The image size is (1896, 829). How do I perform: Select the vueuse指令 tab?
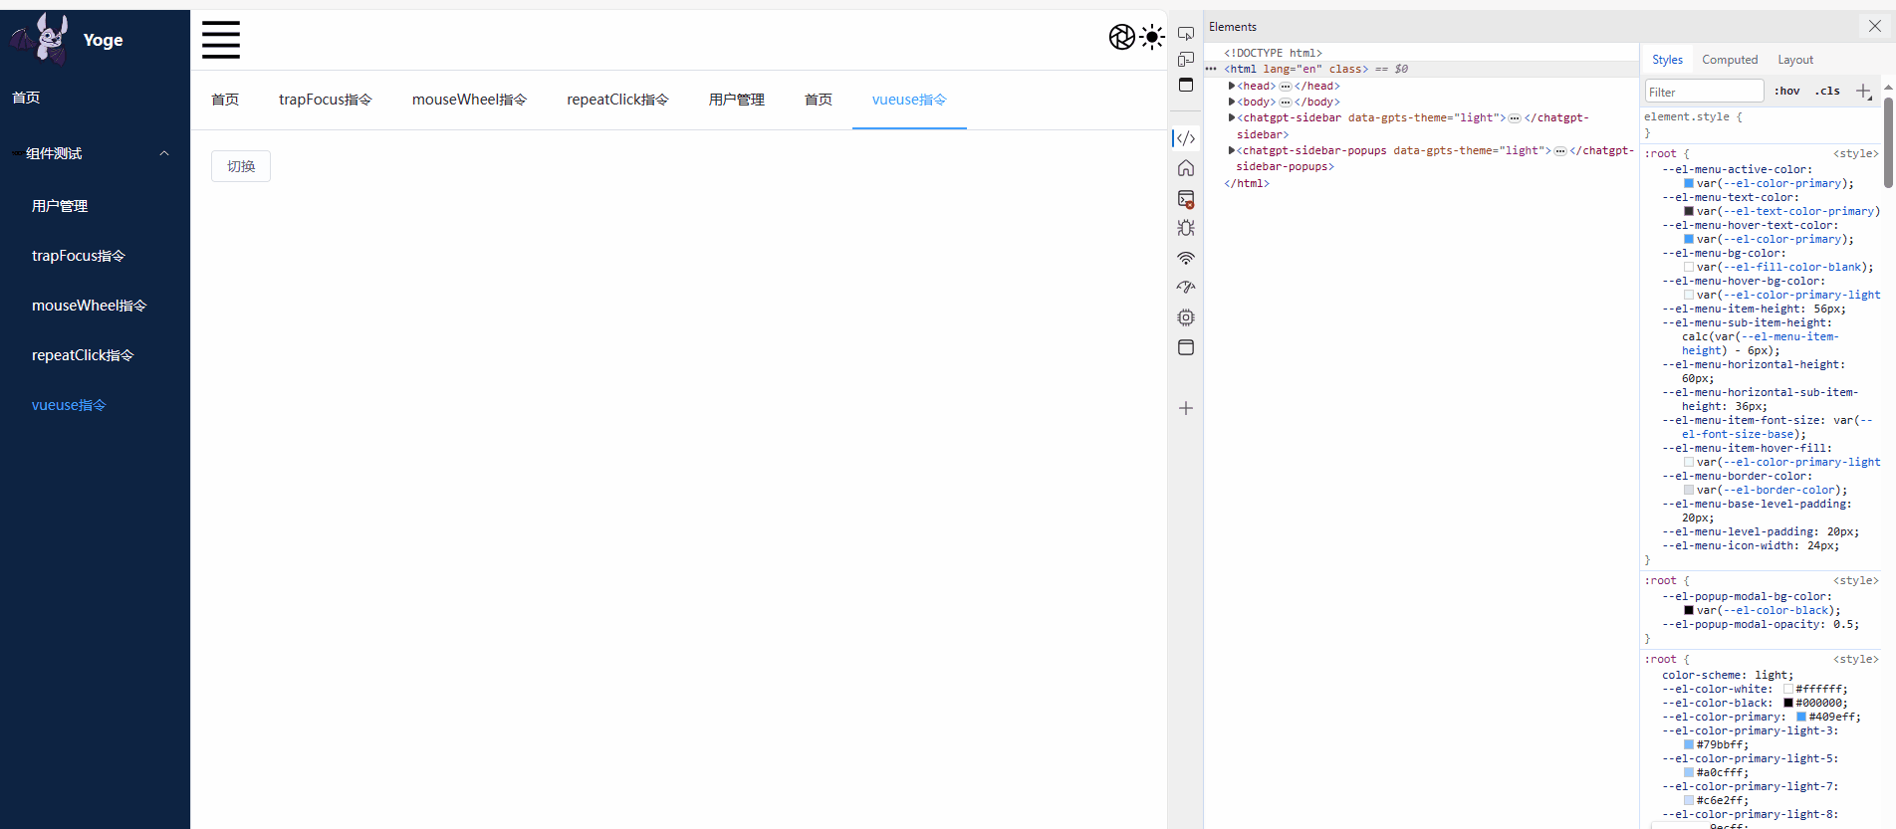click(x=909, y=100)
